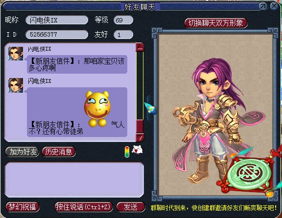Click the jade coin ornament icon
This screenshot has width=282, height=218.
pyautogui.click(x=249, y=174)
